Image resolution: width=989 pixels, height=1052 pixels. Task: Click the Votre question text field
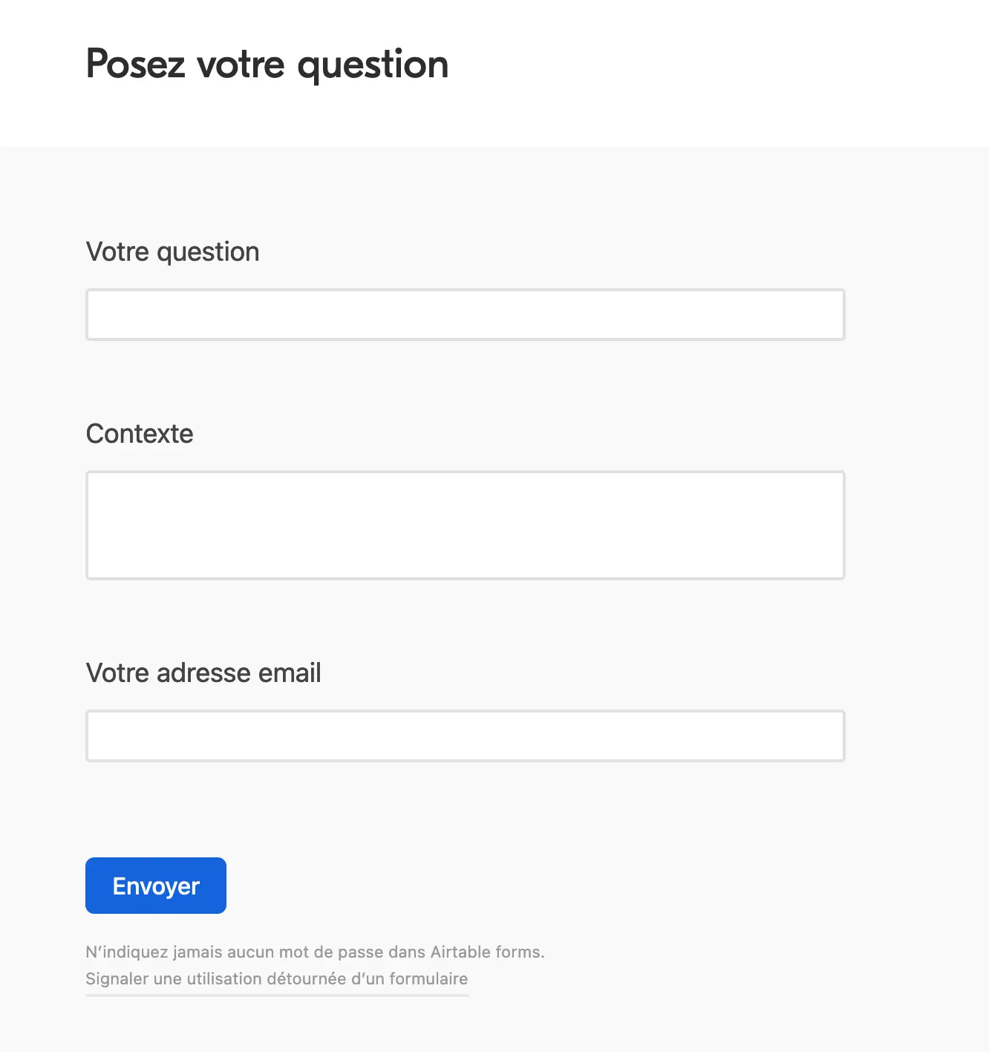pos(465,315)
